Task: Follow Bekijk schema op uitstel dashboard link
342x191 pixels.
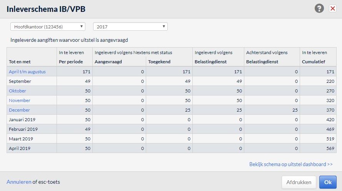Action: (291, 164)
